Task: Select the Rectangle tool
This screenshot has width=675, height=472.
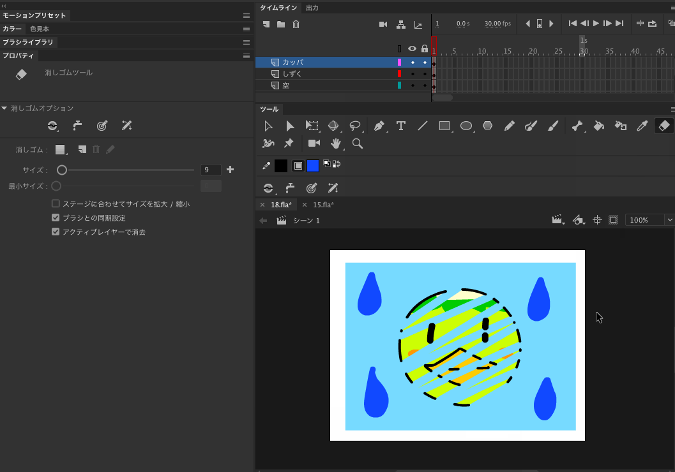Action: tap(444, 126)
